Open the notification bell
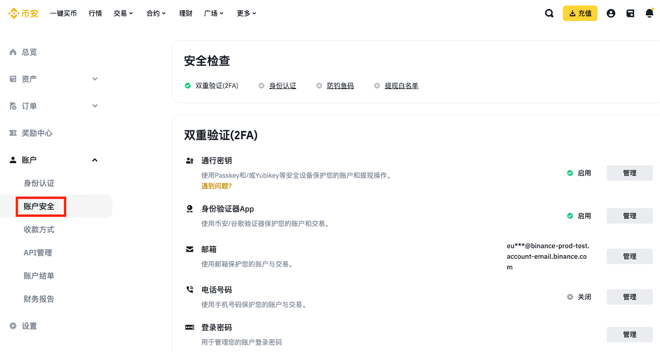Viewport: 660px width, 352px height. tap(649, 13)
